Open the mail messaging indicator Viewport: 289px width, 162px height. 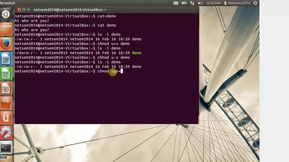[x=176, y=3]
